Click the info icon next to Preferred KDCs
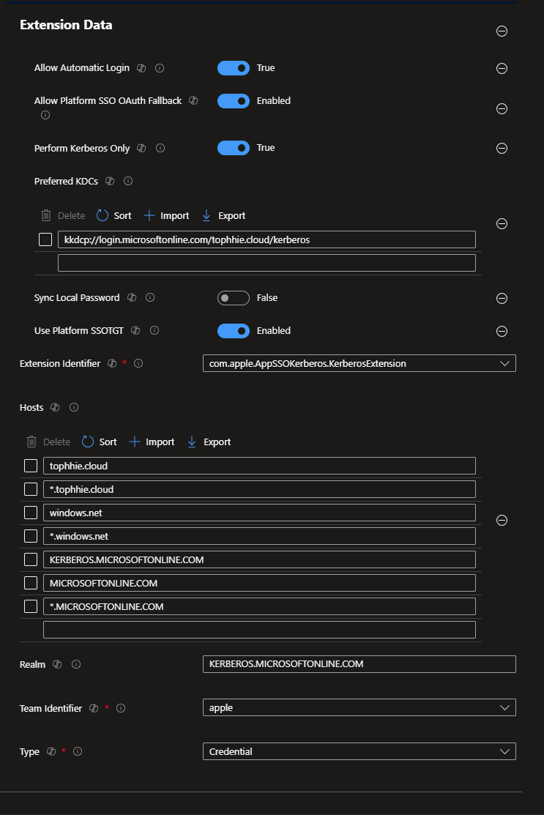This screenshot has width=544, height=815. [x=128, y=181]
